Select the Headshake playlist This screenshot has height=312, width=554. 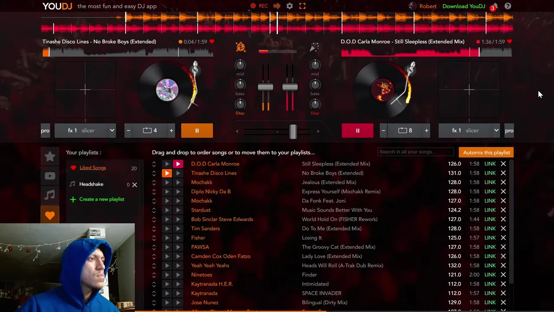91,184
